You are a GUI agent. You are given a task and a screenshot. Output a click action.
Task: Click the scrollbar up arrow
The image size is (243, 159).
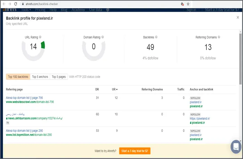pos(240,32)
